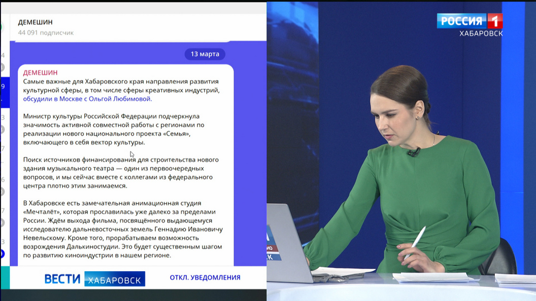536x301 pixels.
Task: Click the ВЕСТИ ХАБАРОВСК logo banner
Action: click(94, 278)
